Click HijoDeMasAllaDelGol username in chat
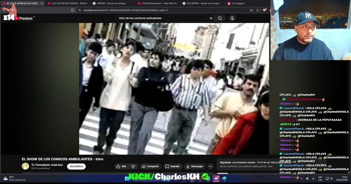351x184 pixels. click(x=302, y=99)
